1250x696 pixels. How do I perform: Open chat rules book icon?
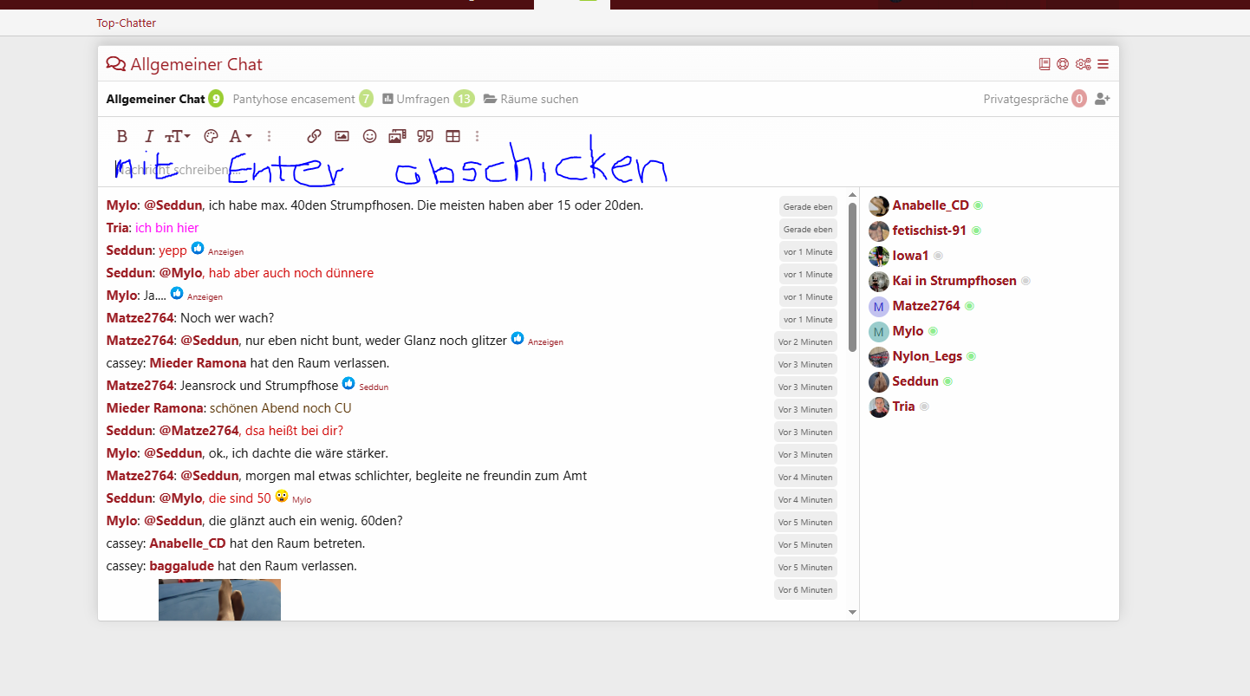[1045, 64]
